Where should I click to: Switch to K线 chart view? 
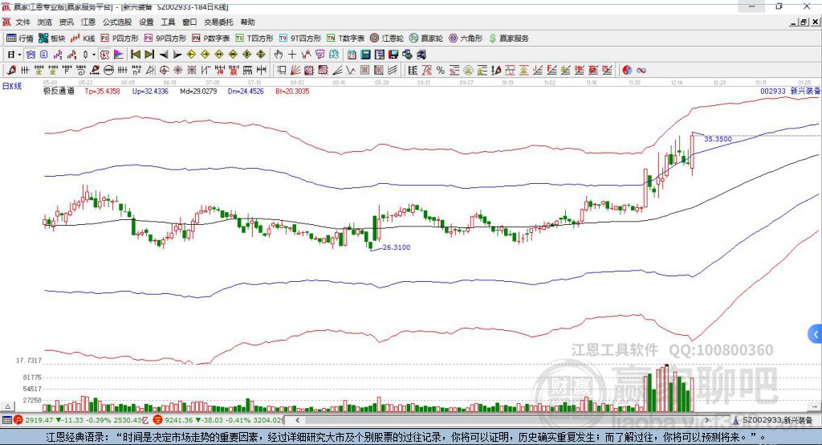click(83, 39)
